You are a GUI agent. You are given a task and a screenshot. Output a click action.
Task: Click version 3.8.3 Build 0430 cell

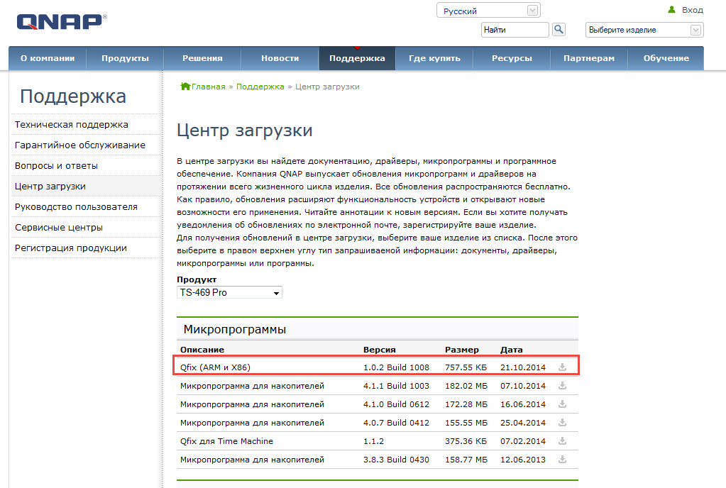[x=396, y=460]
